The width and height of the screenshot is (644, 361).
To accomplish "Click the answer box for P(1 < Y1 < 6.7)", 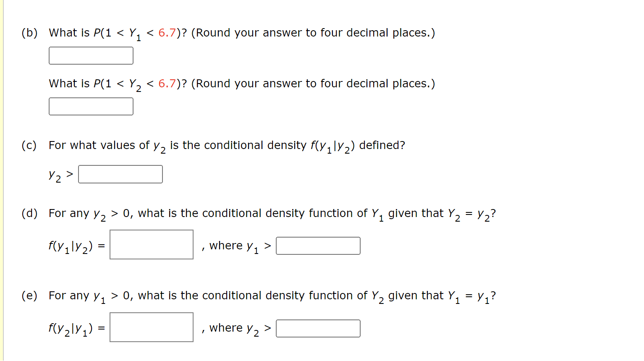I will pyautogui.click(x=91, y=55).
